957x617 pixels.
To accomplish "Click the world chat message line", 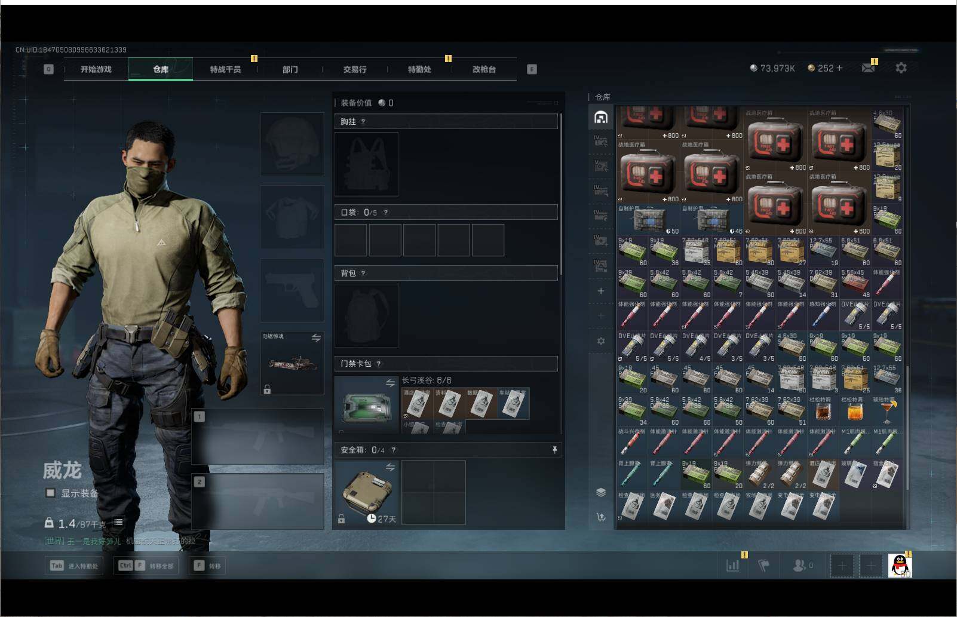I will [119, 541].
